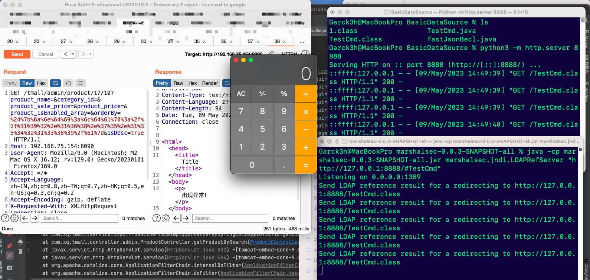This screenshot has width=590, height=280.
Task: Select the Raw view in Response panel
Action: pos(178,83)
